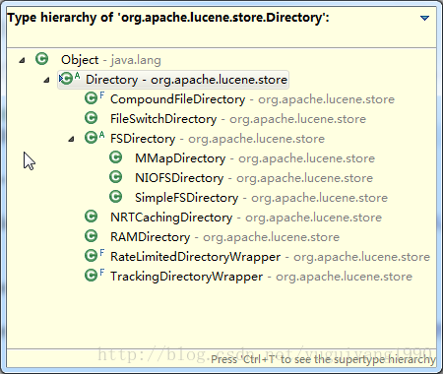Select the FileSwitchDirectory entry

pos(238,119)
